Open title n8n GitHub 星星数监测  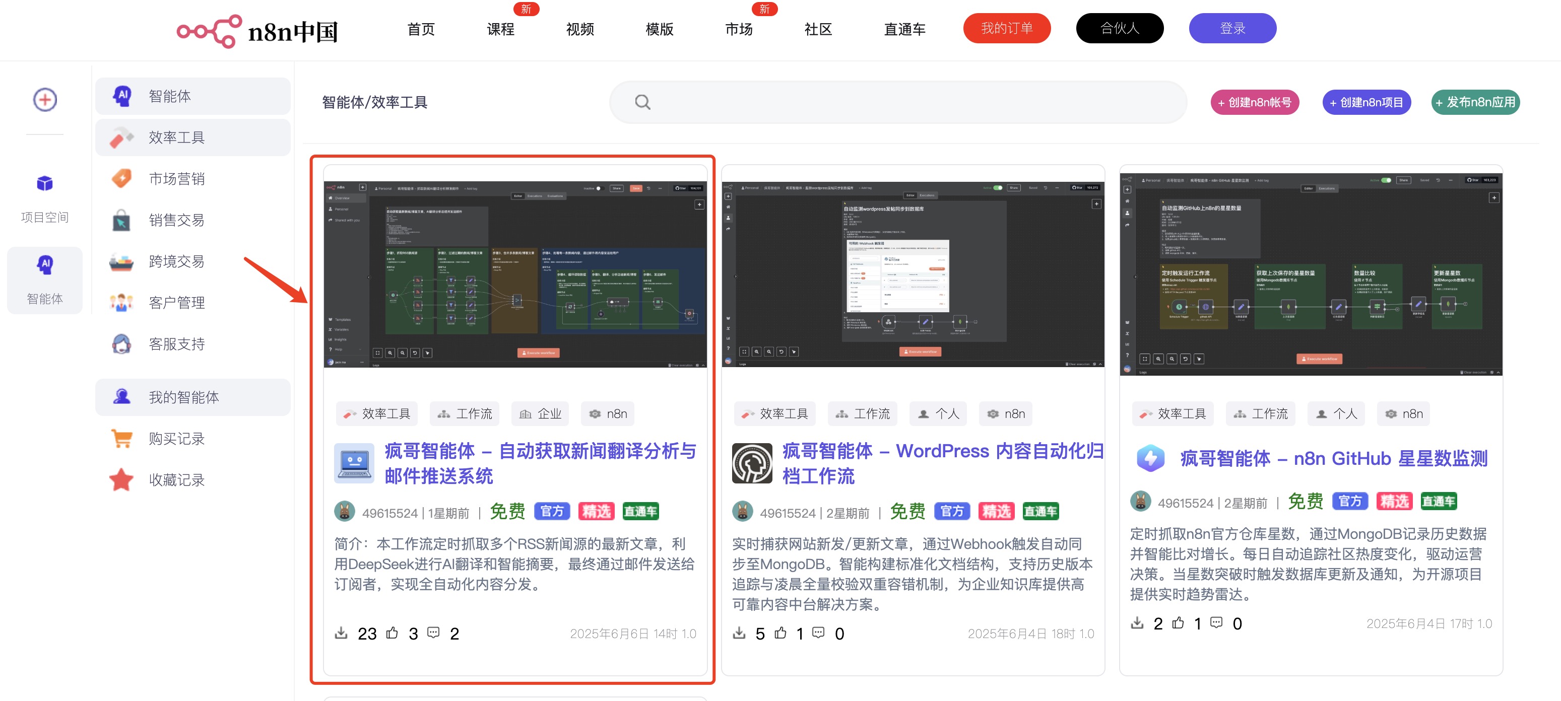(1333, 459)
